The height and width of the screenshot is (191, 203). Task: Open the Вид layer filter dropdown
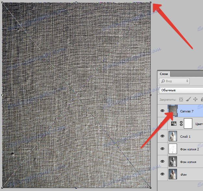pos(174,81)
